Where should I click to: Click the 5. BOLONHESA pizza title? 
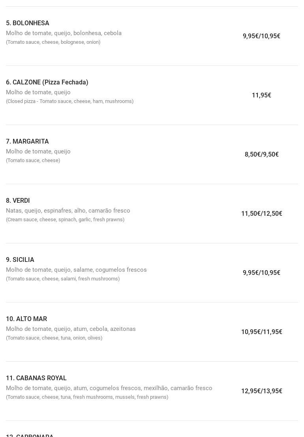(x=28, y=23)
